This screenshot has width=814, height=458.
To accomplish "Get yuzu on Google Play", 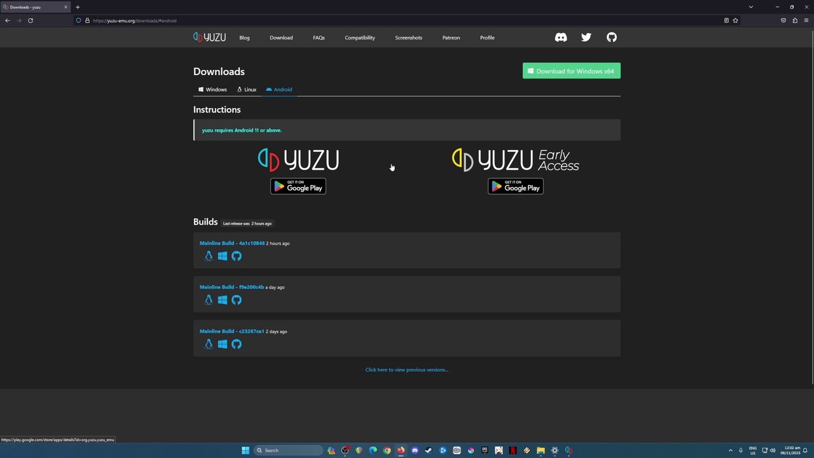I will 298,186.
